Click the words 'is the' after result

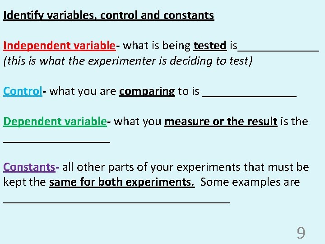pos(294,122)
